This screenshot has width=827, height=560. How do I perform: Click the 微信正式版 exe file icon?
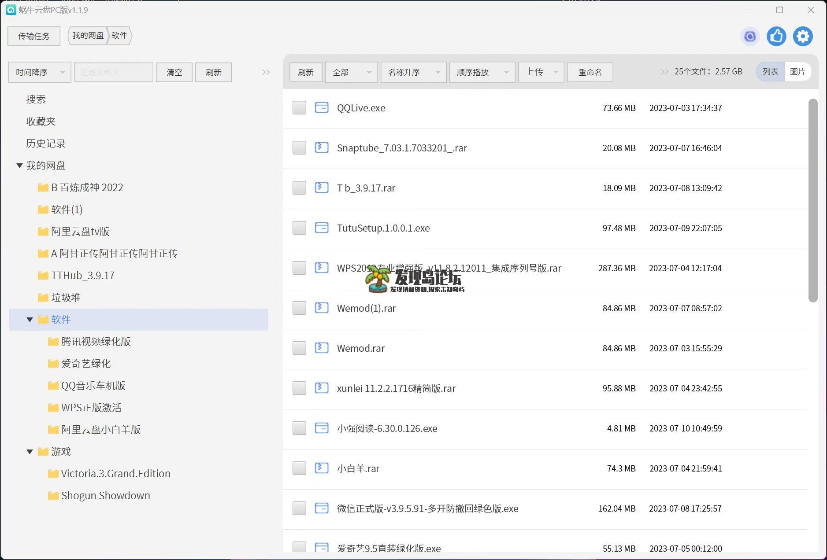(x=322, y=508)
